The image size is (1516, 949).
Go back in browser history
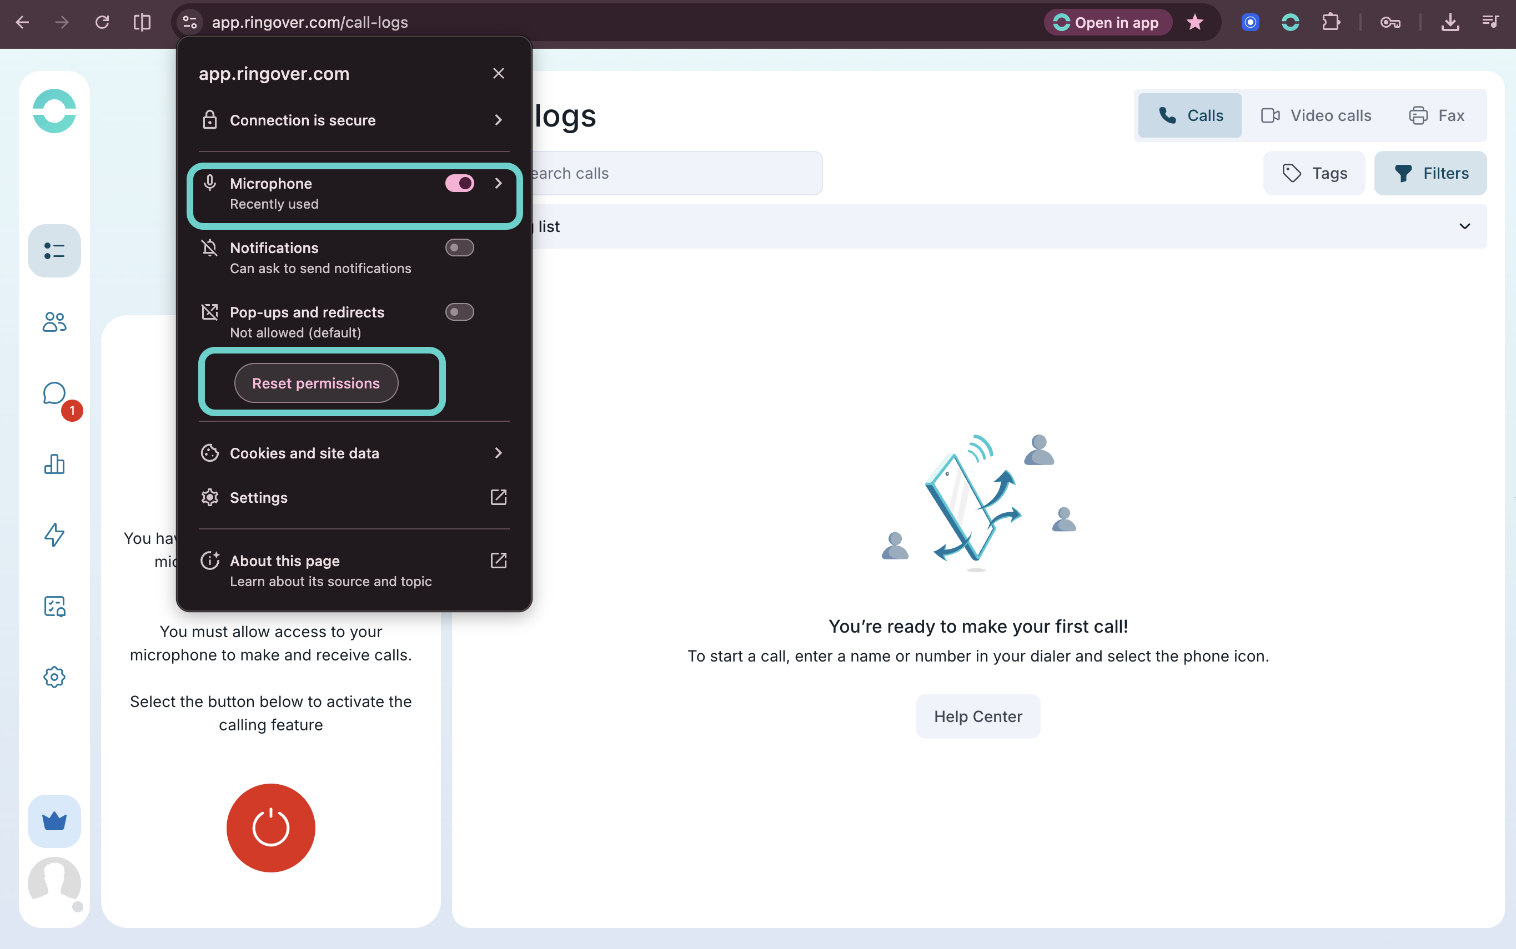point(23,23)
